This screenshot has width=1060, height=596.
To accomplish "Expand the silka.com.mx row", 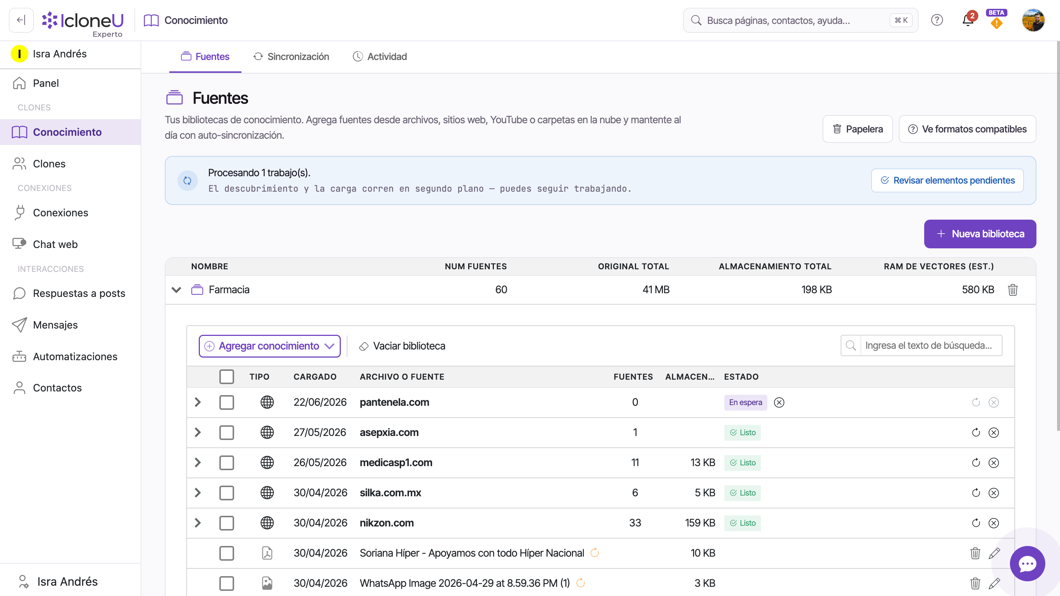I will coord(198,493).
